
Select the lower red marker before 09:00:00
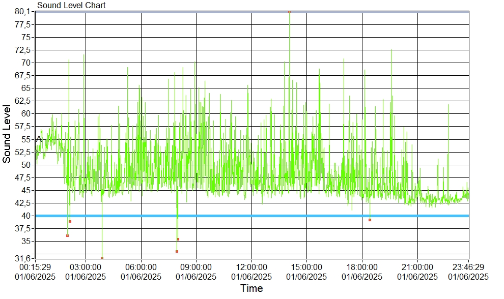coord(177,251)
